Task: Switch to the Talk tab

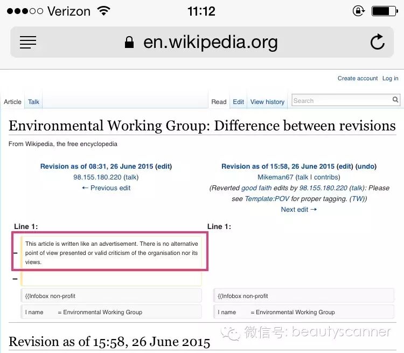Action: pyautogui.click(x=33, y=102)
